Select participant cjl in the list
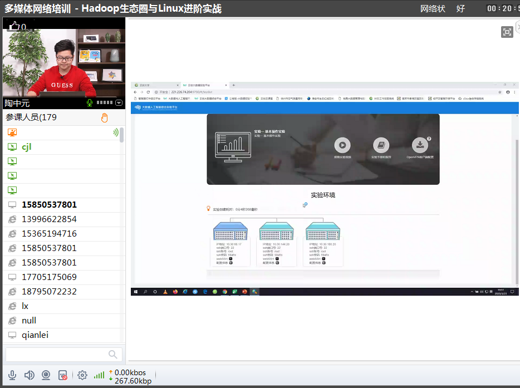 pos(27,147)
